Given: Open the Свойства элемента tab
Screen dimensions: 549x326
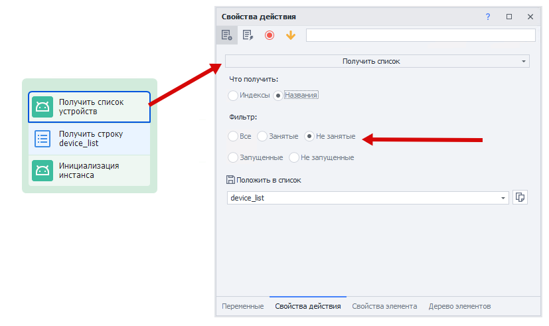Looking at the screenshot, I should (384, 306).
